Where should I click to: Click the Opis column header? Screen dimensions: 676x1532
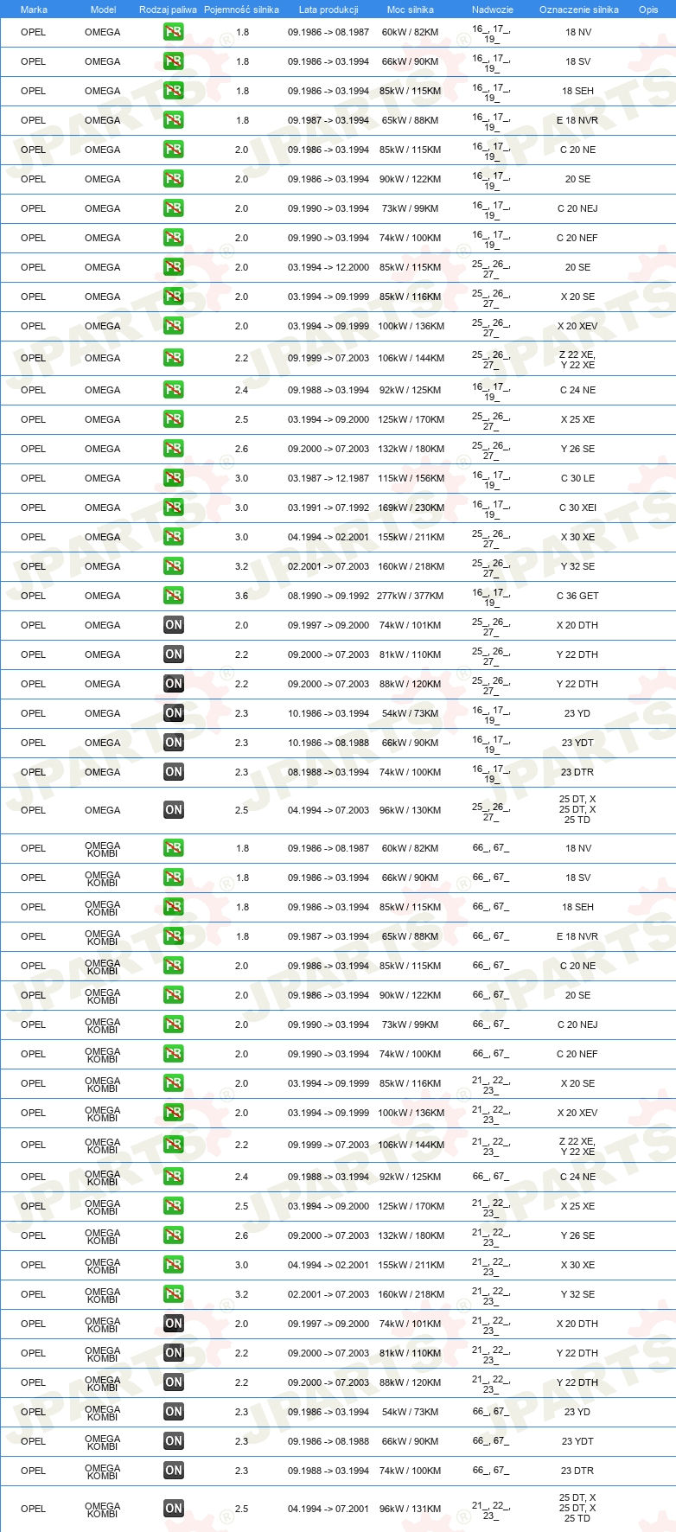click(x=648, y=10)
